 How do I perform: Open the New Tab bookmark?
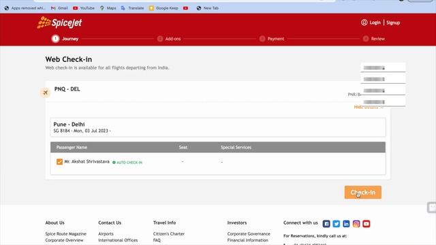point(207,8)
